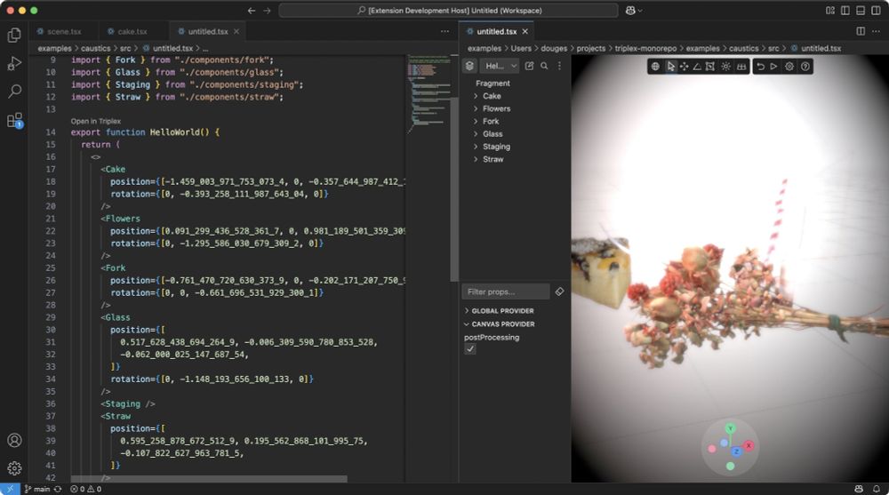
Task: Click the layers stack icon in Triplex panel
Action: (x=469, y=66)
